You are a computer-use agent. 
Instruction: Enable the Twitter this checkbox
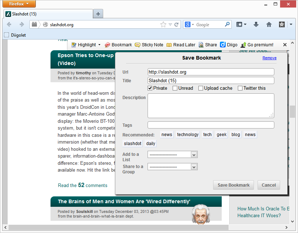point(240,88)
